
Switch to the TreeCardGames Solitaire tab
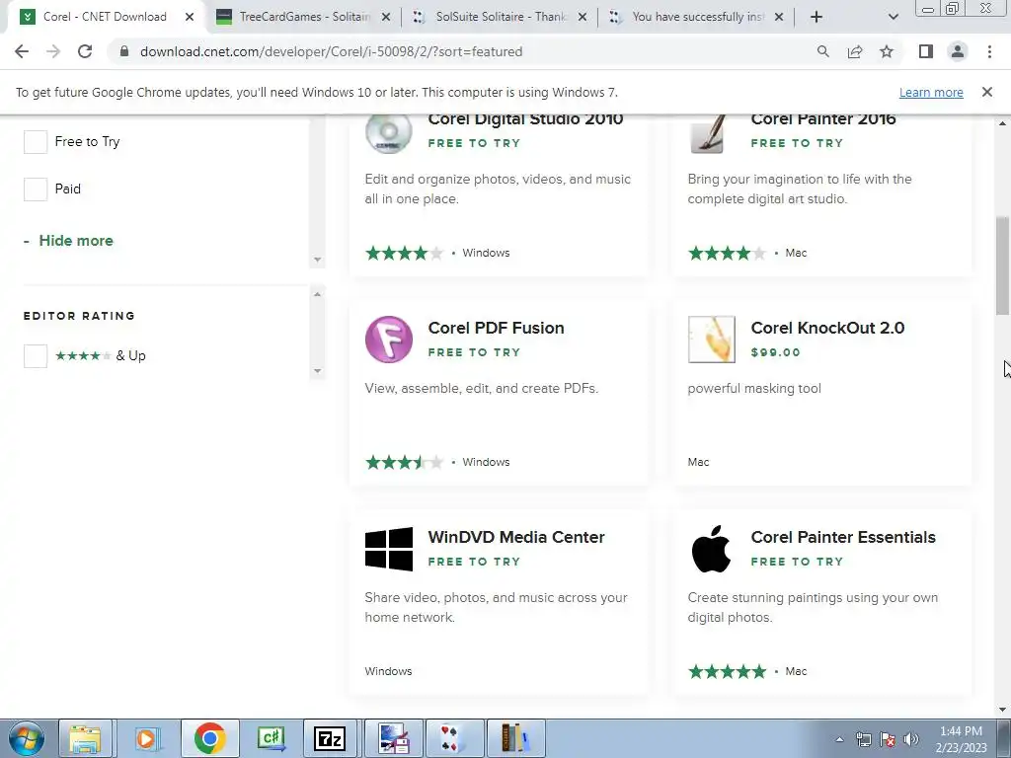tap(302, 17)
